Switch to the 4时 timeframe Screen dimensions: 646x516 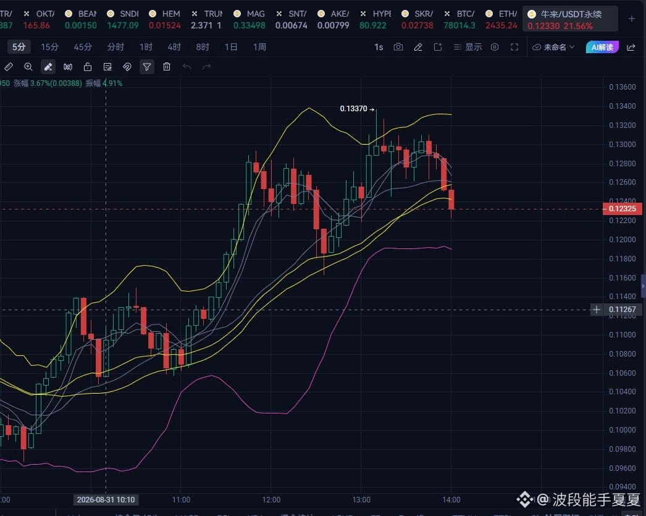coord(174,47)
